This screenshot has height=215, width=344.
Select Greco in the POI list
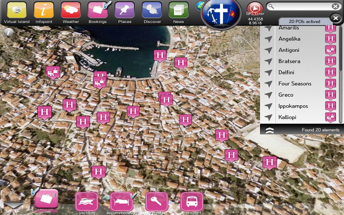tap(286, 95)
